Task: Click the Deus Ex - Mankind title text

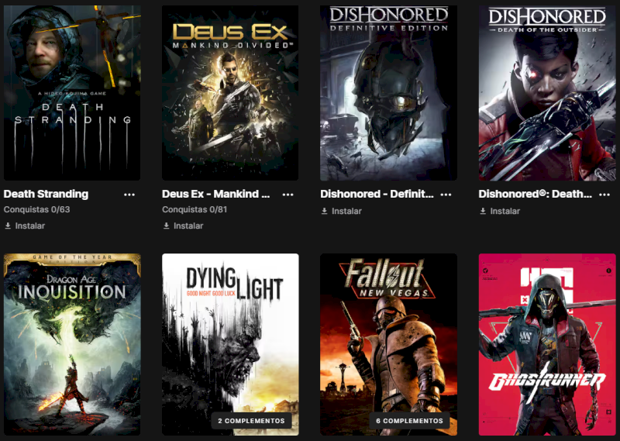Action: (216, 195)
